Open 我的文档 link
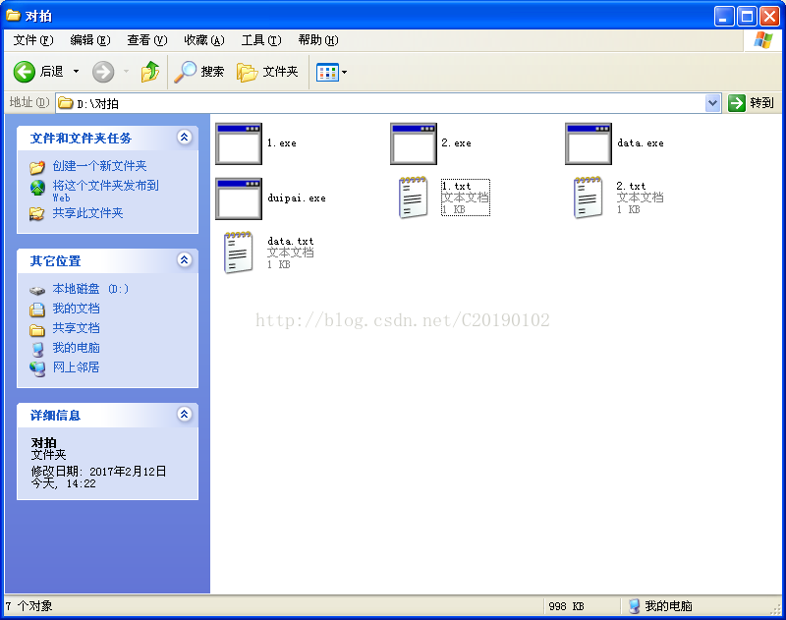 [77, 309]
